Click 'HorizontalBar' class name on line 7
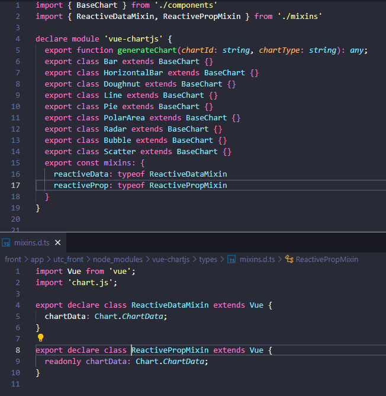 pyautogui.click(x=133, y=73)
